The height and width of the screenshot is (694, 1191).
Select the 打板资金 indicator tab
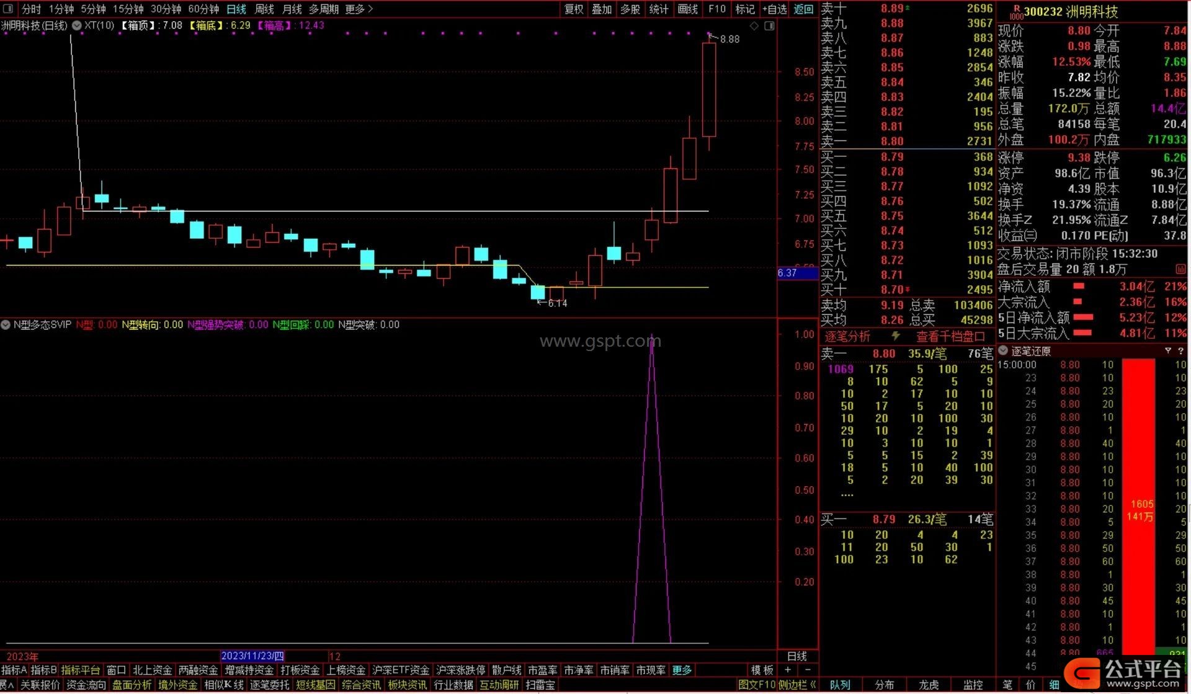point(300,670)
